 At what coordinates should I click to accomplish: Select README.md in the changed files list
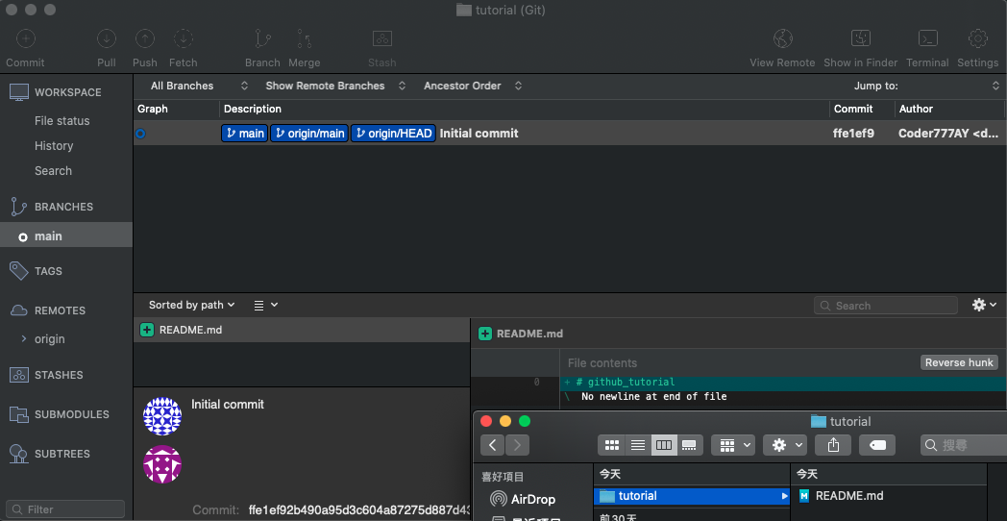coord(302,331)
